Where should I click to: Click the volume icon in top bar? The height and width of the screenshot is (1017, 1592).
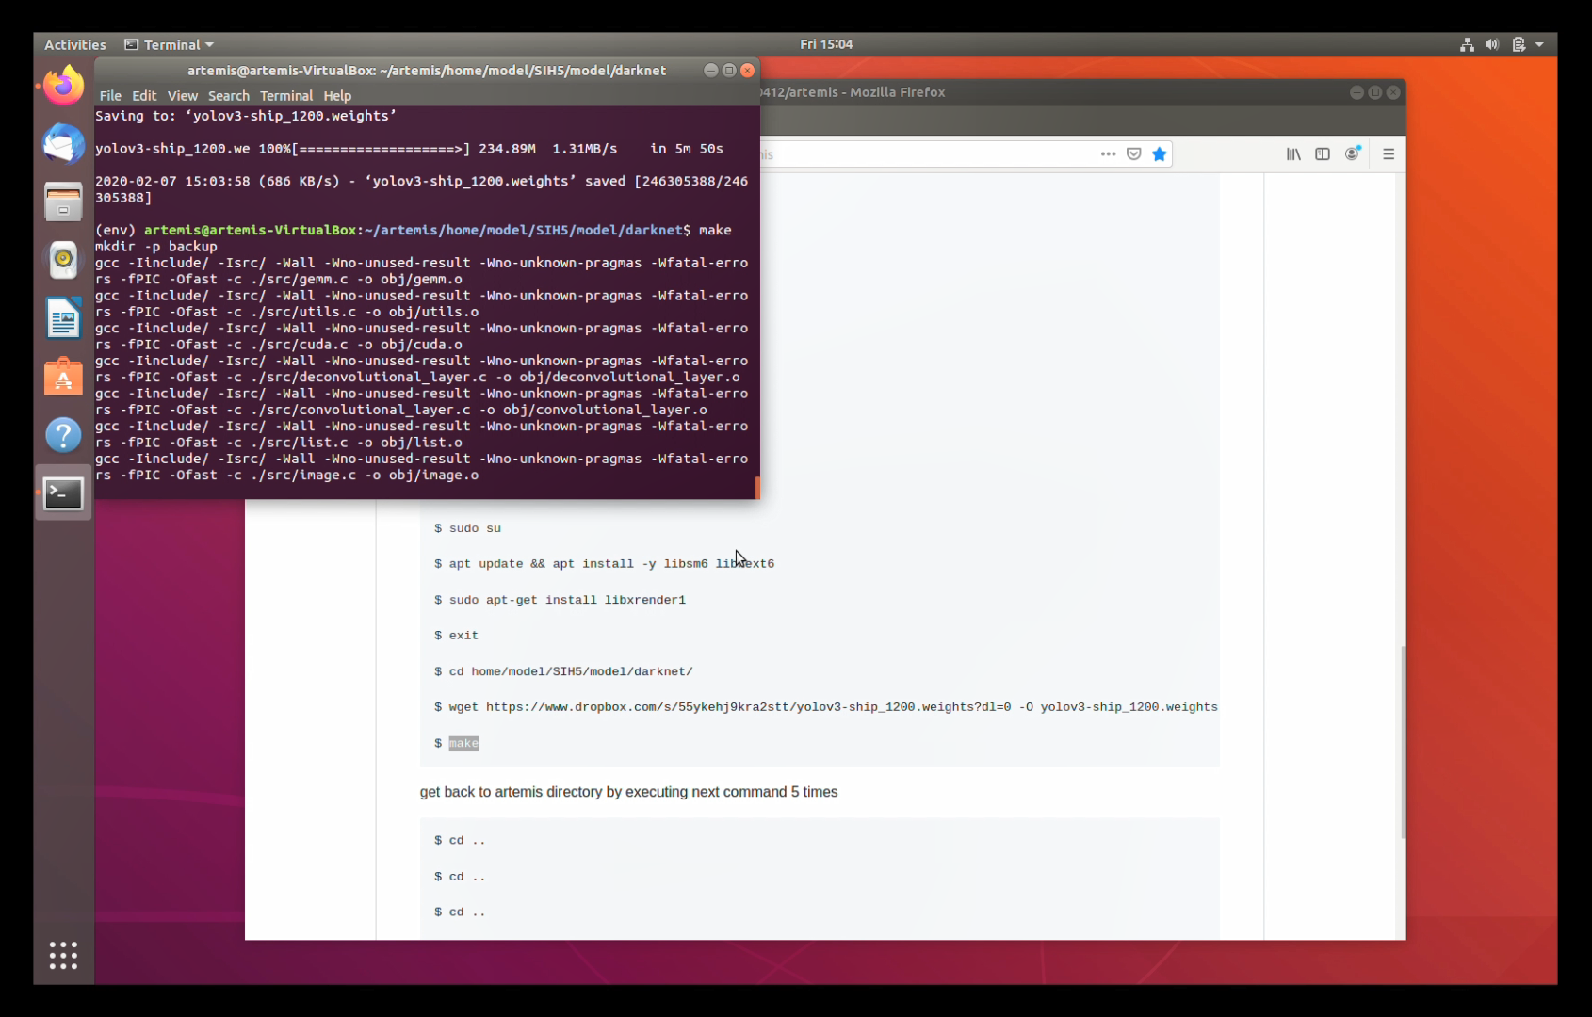1492,44
